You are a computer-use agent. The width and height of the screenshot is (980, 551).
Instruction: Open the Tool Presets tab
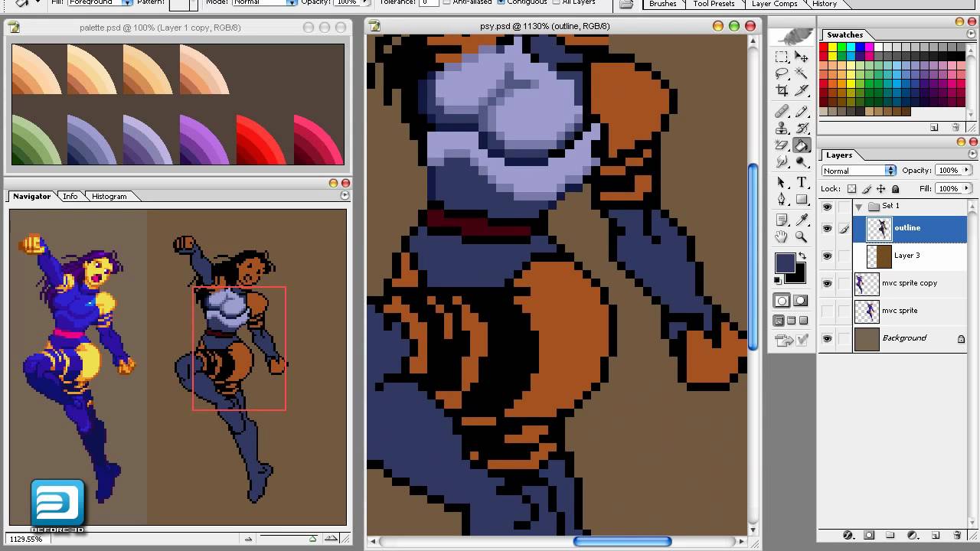point(714,4)
